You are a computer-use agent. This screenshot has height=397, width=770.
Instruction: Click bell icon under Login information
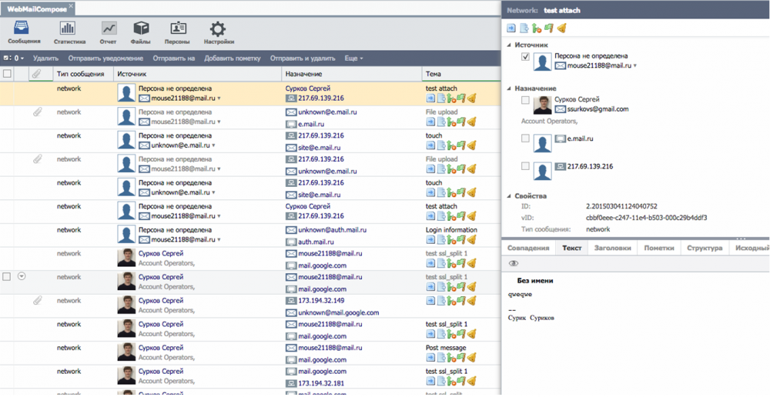coord(472,239)
